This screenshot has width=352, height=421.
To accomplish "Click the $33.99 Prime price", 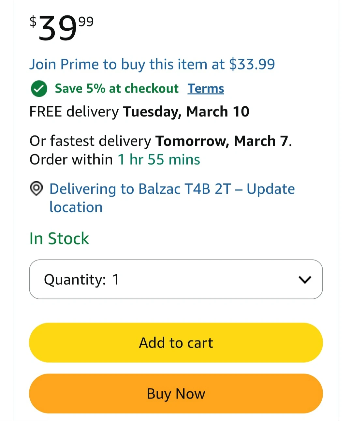I will 252,64.
